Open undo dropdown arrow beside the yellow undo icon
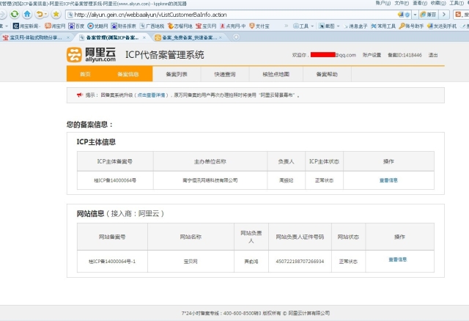Screen dimensions: 469x321 (45, 15)
